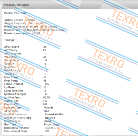Click the 'Fan Lockout State' label
Viewport: 138px width, 136px height.
click(16, 131)
